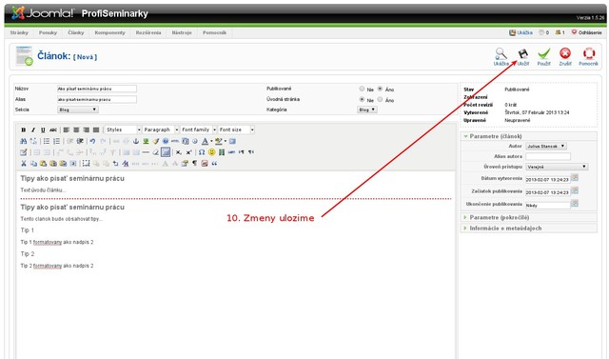Open the Rozšírenia menu
This screenshot has width=609, height=359.
[x=148, y=33]
